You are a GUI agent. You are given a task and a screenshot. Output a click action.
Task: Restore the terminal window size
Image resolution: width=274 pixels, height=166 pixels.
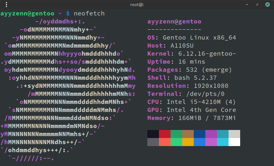pos(257,5)
